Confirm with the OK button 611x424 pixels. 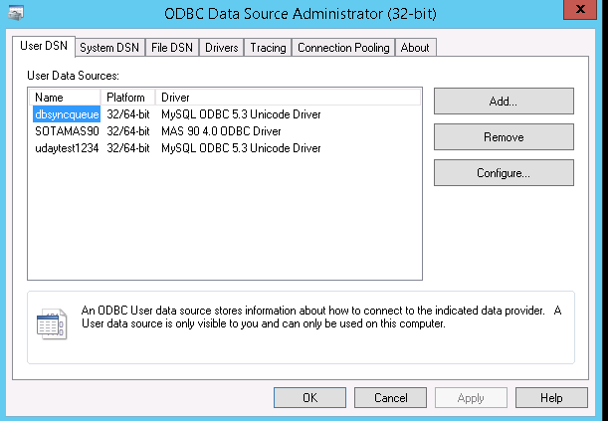[x=309, y=398]
